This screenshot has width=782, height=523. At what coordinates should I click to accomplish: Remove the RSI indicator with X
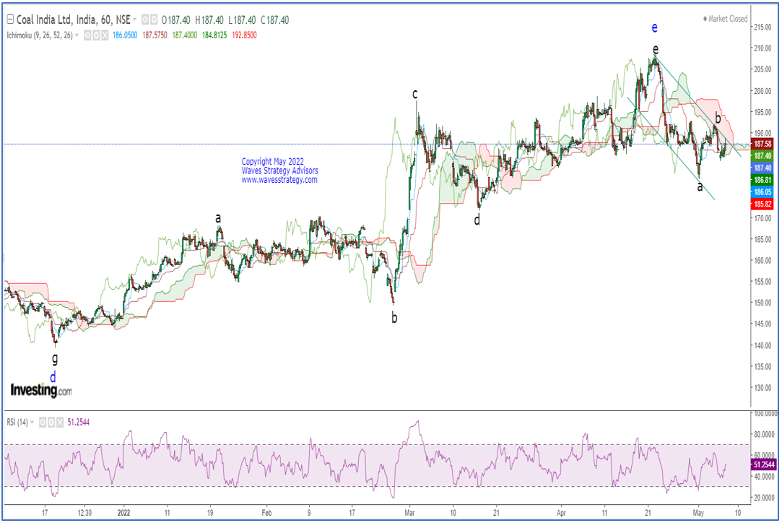[x=60, y=422]
